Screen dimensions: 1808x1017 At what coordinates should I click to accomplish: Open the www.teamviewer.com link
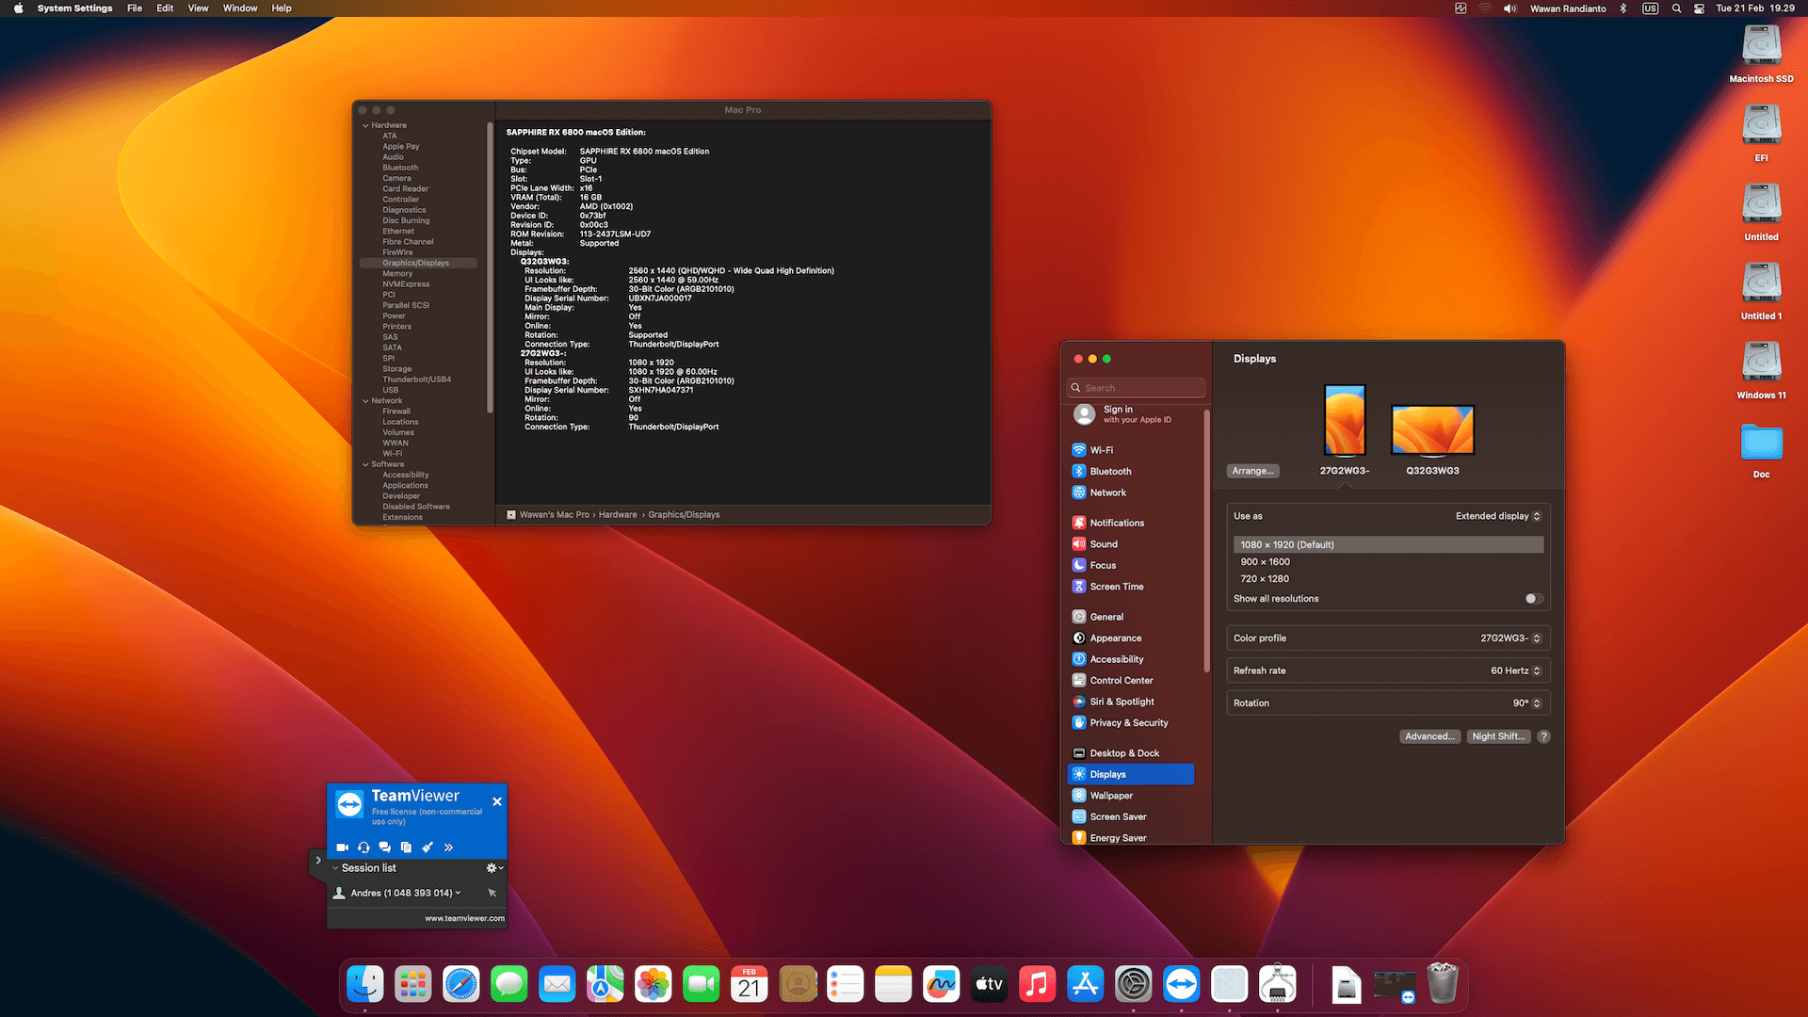click(464, 918)
